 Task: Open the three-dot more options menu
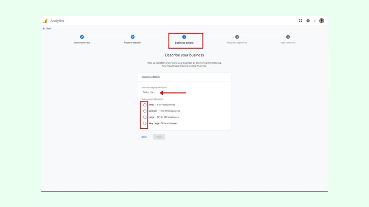point(315,21)
